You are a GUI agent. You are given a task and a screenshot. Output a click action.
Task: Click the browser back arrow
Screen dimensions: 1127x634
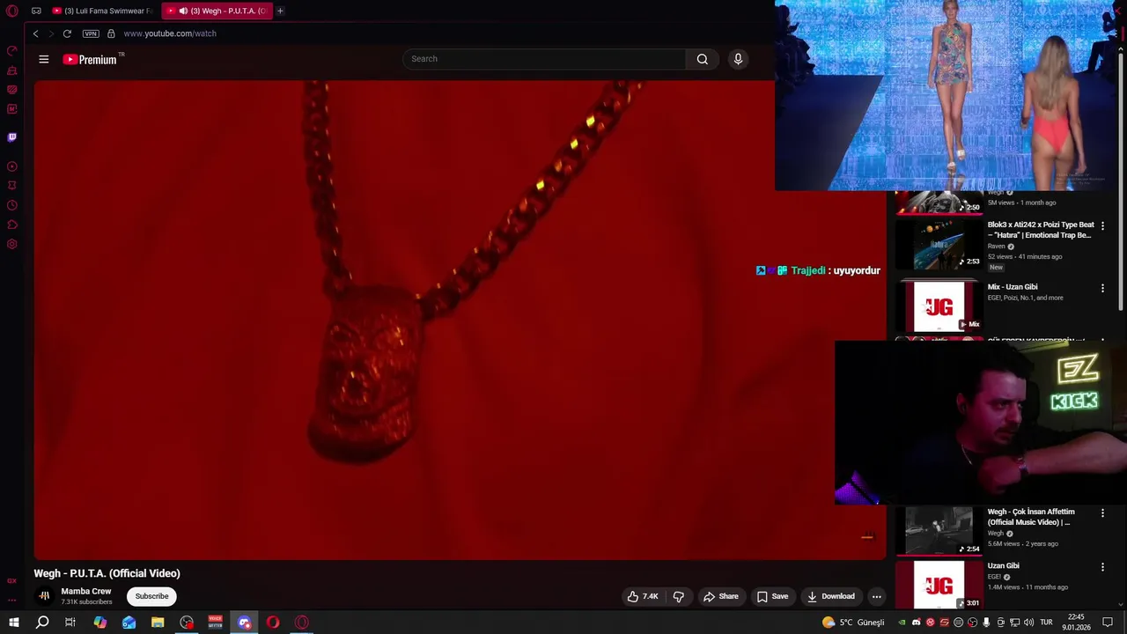[x=35, y=33]
